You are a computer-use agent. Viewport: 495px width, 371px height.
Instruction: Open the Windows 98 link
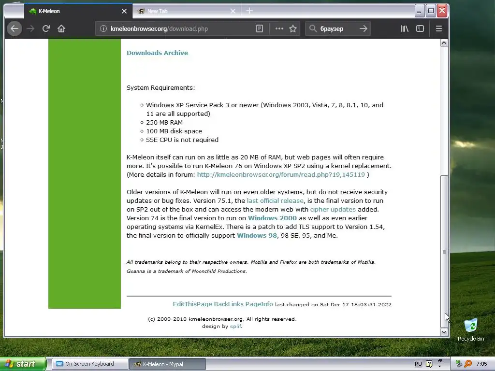257,235
